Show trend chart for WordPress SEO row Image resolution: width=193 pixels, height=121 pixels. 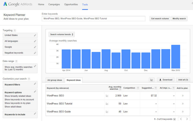pos(107,96)
